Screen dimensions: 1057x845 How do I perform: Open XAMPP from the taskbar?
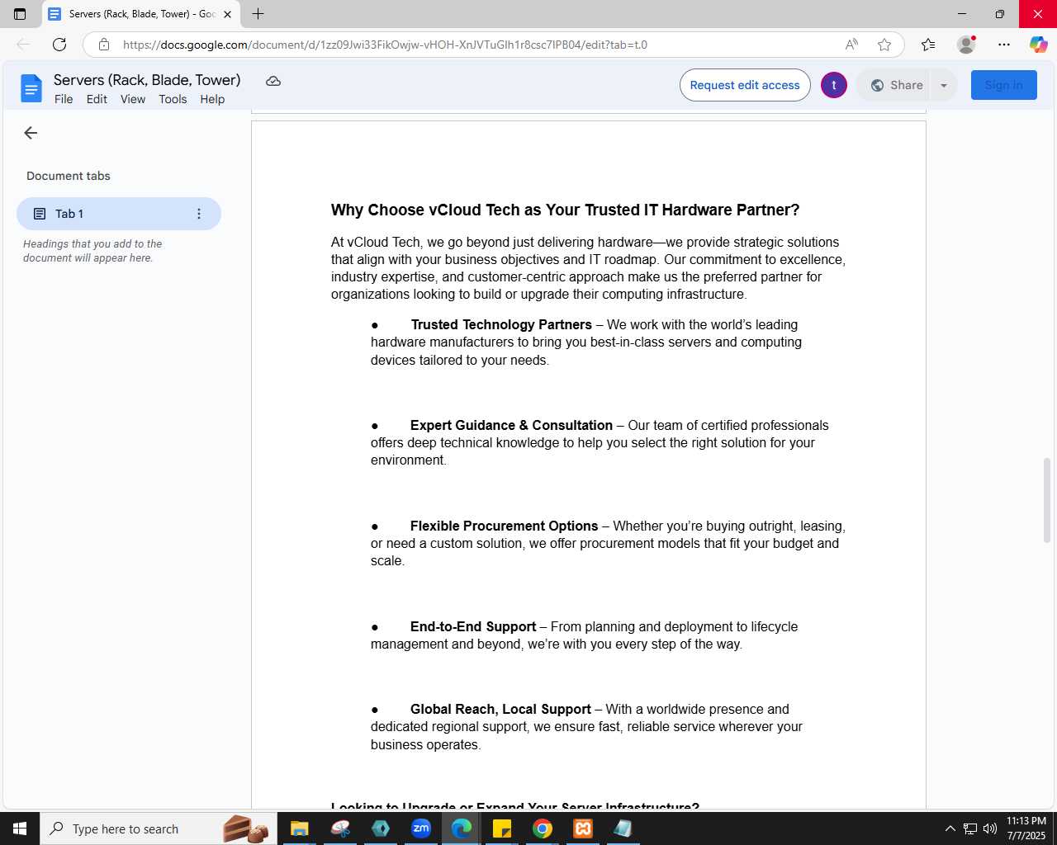coord(583,828)
